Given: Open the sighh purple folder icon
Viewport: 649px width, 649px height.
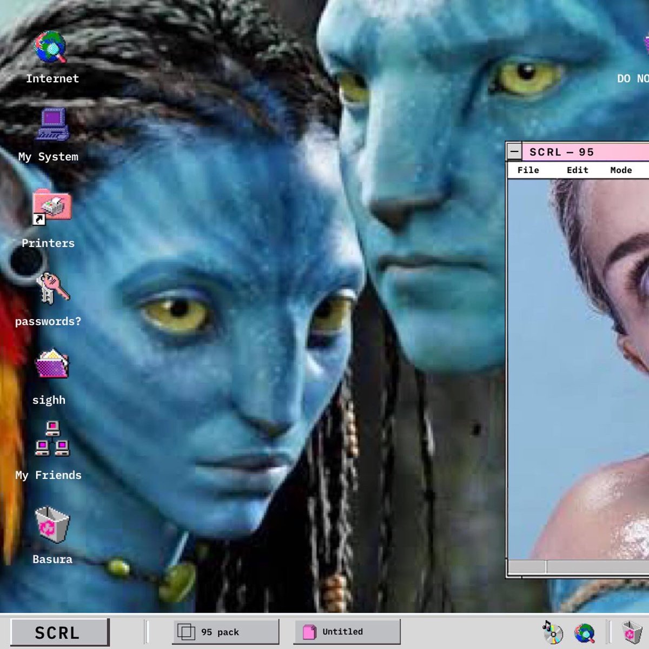Looking at the screenshot, I should (x=52, y=363).
